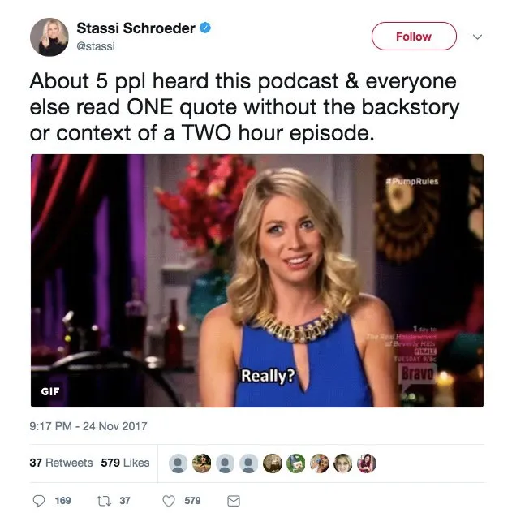512x526 pixels.
Task: Click the GIF badge on the media
Action: click(x=50, y=391)
